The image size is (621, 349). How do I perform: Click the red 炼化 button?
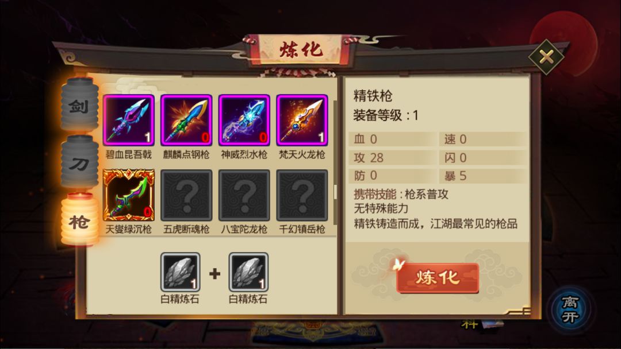(438, 278)
